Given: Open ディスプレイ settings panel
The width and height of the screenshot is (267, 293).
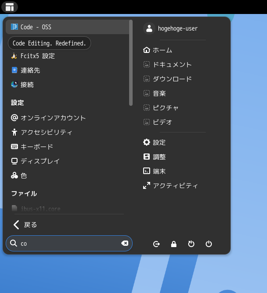Looking at the screenshot, I should [67, 161].
